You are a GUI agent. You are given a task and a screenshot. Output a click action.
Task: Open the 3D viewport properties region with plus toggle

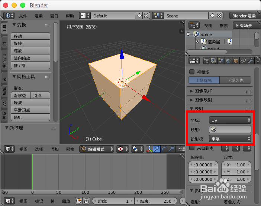pos(181,31)
